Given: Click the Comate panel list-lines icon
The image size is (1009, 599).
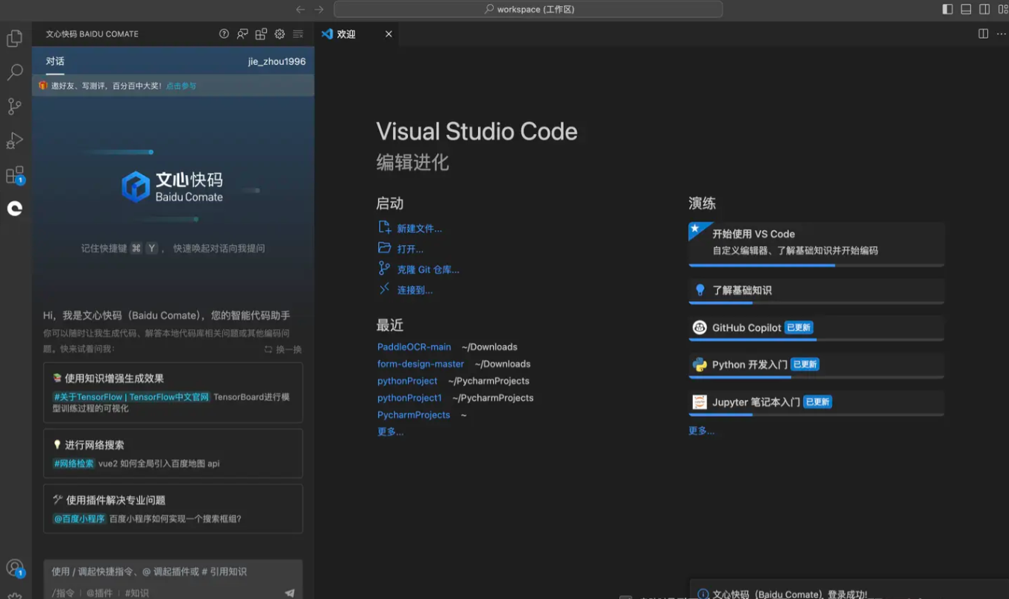Looking at the screenshot, I should 298,34.
